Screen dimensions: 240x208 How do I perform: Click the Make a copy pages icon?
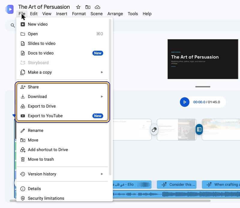[23, 72]
